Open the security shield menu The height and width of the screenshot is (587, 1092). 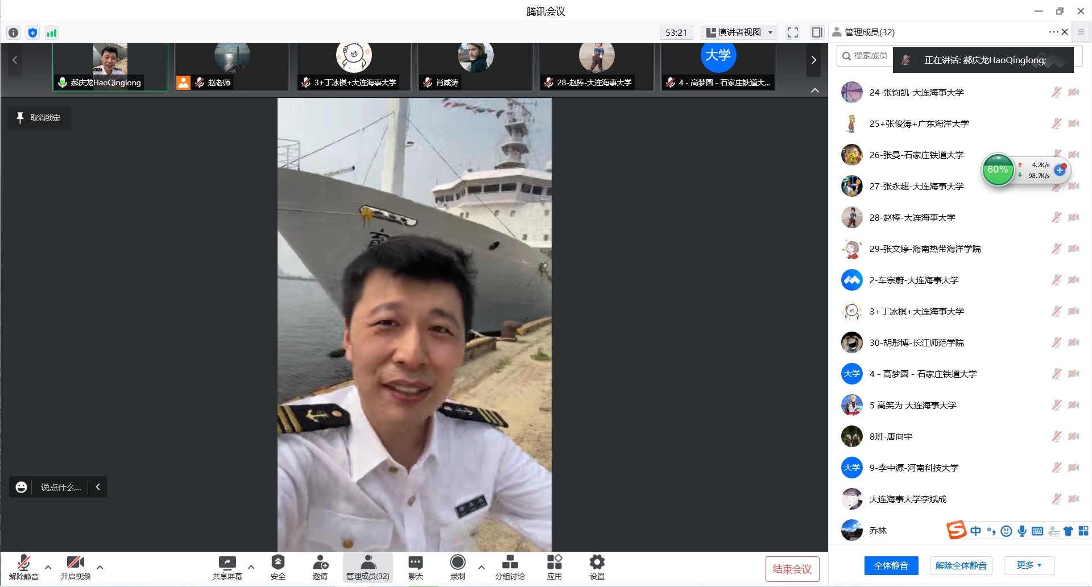278,568
